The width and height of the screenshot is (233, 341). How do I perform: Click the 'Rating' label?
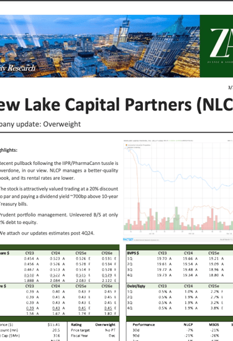(x=76, y=325)
